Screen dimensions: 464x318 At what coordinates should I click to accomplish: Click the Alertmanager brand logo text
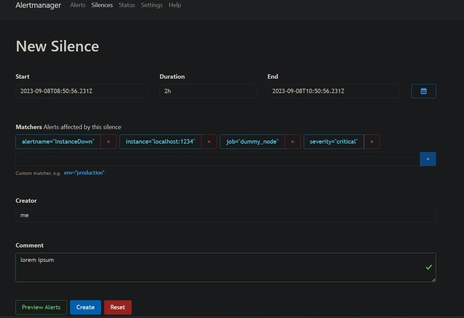coord(38,5)
